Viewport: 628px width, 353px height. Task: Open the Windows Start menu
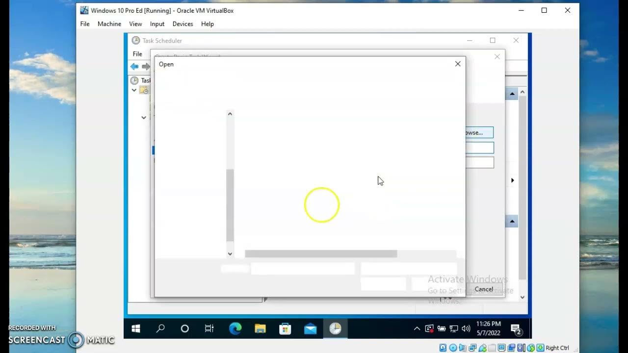(136, 328)
